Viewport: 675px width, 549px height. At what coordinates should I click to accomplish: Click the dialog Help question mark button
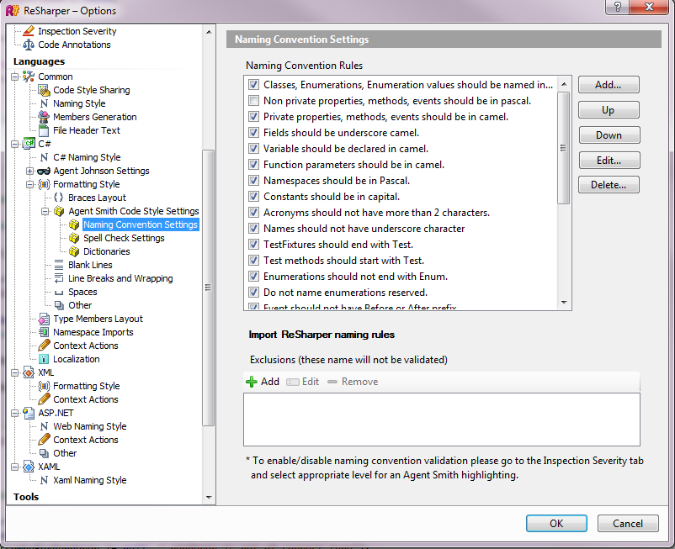tap(617, 7)
